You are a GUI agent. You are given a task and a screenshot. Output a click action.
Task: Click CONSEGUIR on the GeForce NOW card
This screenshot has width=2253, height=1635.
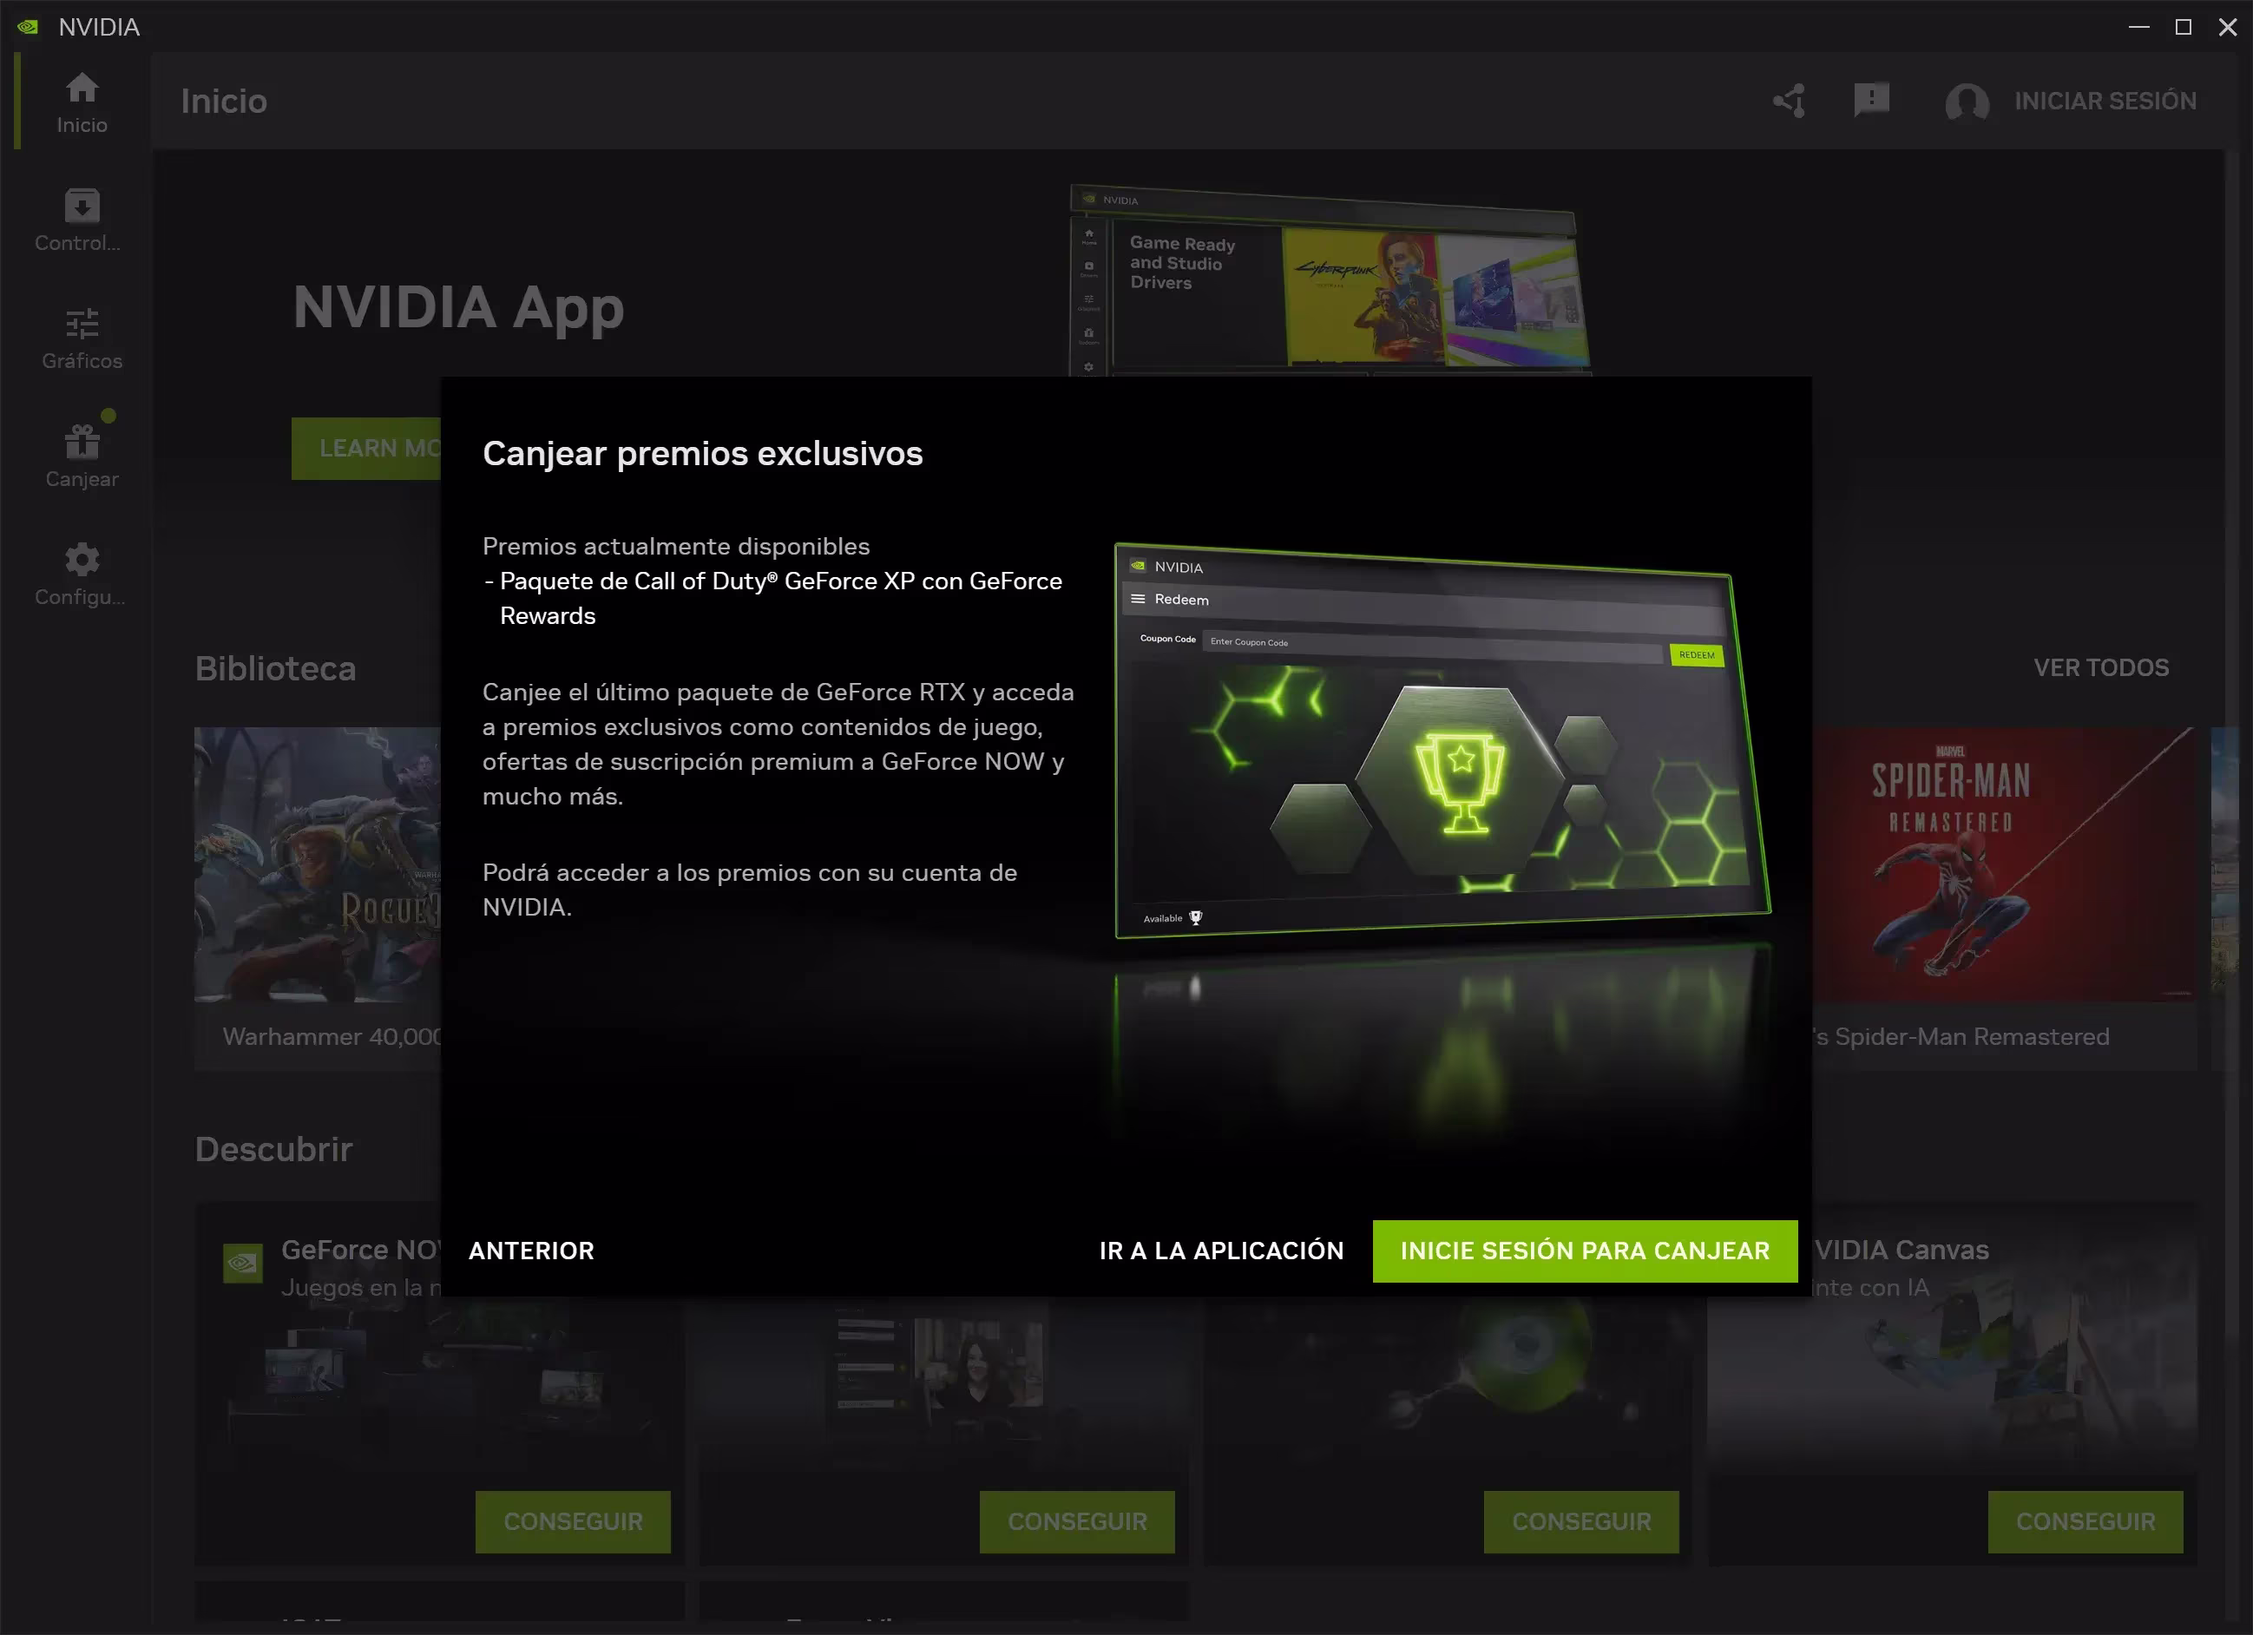coord(573,1520)
